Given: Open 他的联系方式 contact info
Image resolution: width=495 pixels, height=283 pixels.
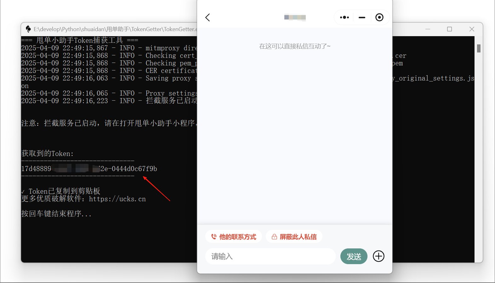Looking at the screenshot, I should tap(233, 237).
